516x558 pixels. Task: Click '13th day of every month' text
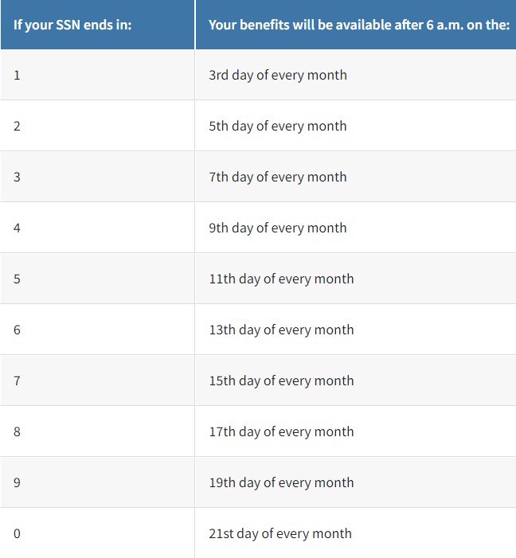pos(281,330)
